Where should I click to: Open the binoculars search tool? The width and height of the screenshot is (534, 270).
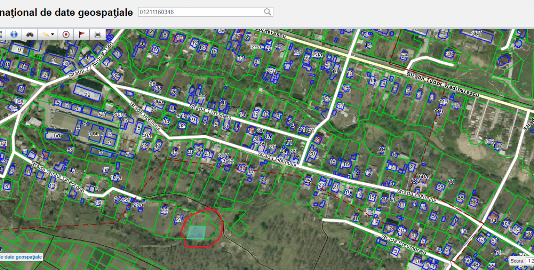point(30,34)
